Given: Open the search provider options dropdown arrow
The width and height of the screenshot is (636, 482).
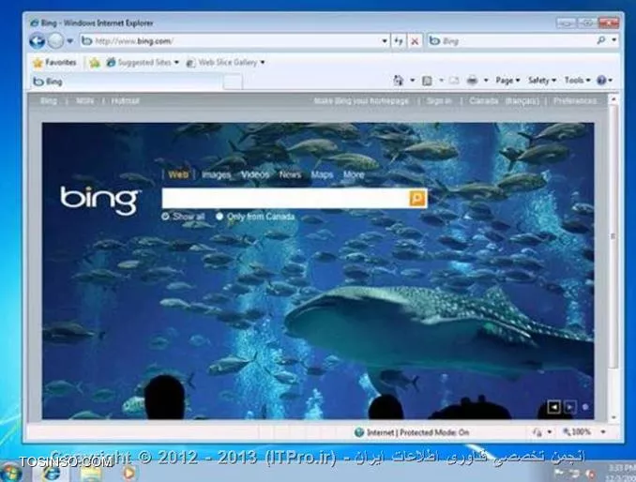Looking at the screenshot, I should point(614,40).
